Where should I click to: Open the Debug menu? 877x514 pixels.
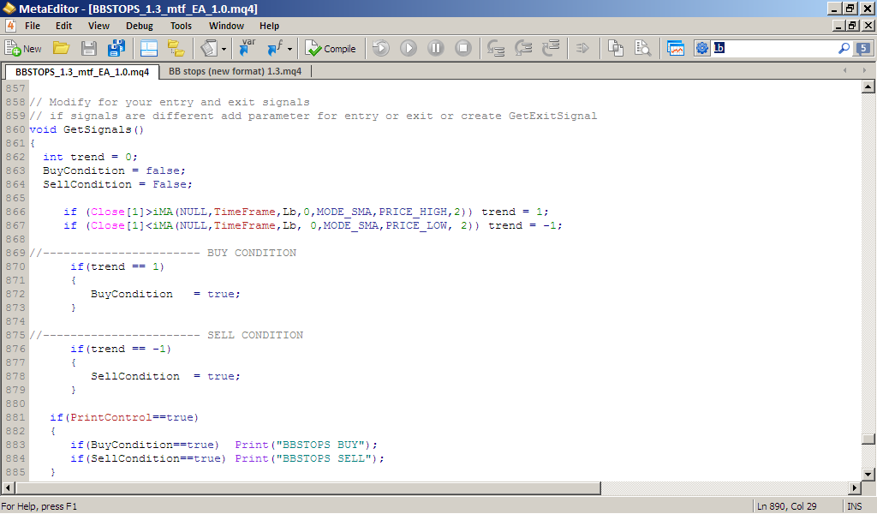coord(140,26)
